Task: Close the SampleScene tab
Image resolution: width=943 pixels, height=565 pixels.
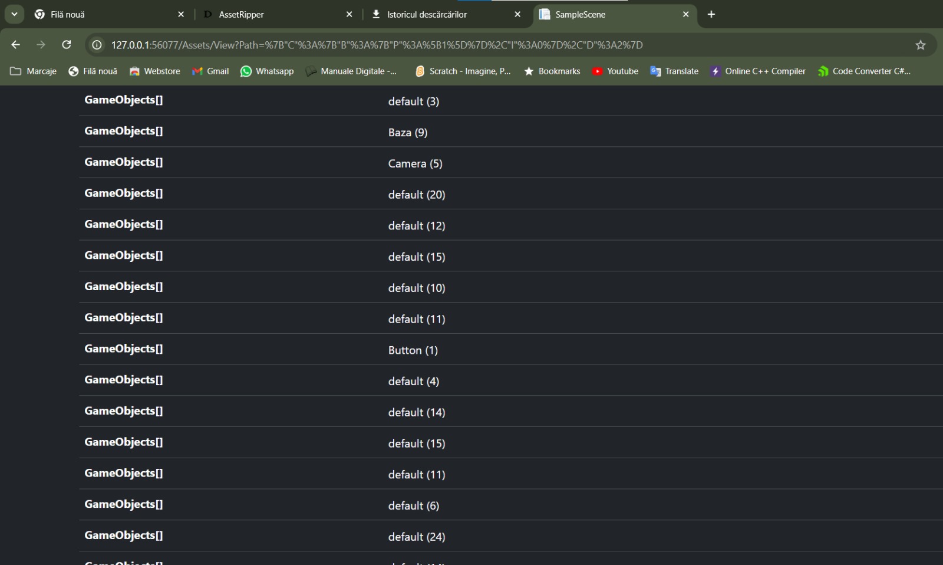Action: coord(685,14)
